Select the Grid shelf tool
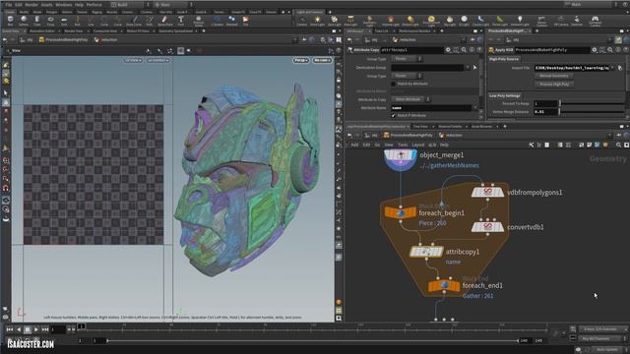The height and width of the screenshot is (354, 630). tap(64, 21)
